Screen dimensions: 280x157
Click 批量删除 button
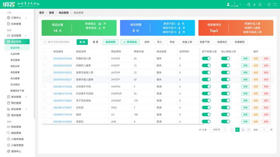pyautogui.click(x=240, y=42)
